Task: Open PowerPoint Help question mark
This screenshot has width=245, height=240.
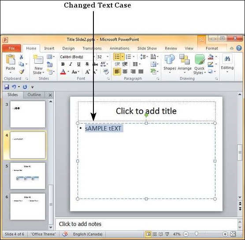Action: [x=239, y=48]
